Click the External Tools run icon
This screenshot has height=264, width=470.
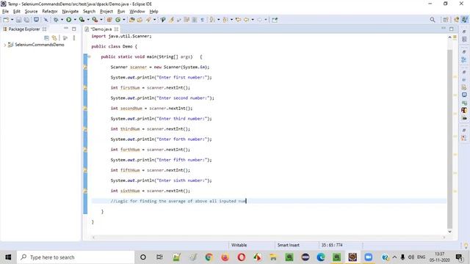click(x=95, y=20)
